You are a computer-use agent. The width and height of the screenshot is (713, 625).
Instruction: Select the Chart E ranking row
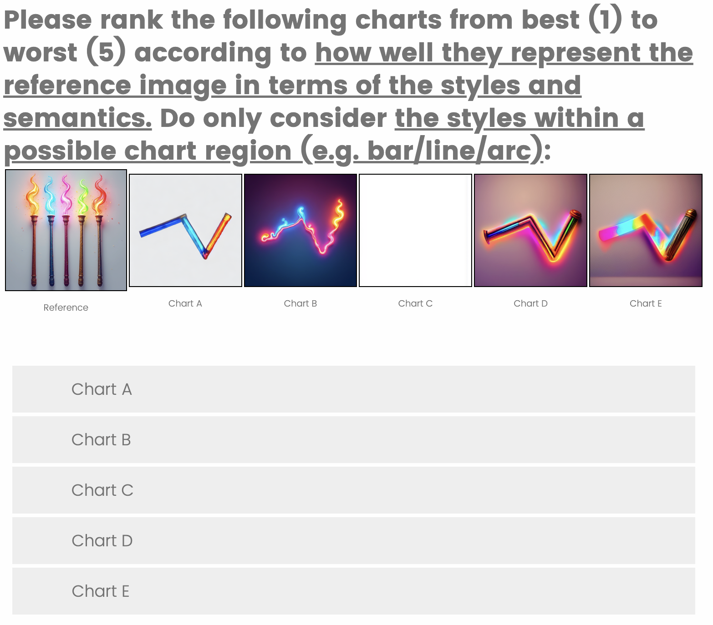click(x=353, y=591)
